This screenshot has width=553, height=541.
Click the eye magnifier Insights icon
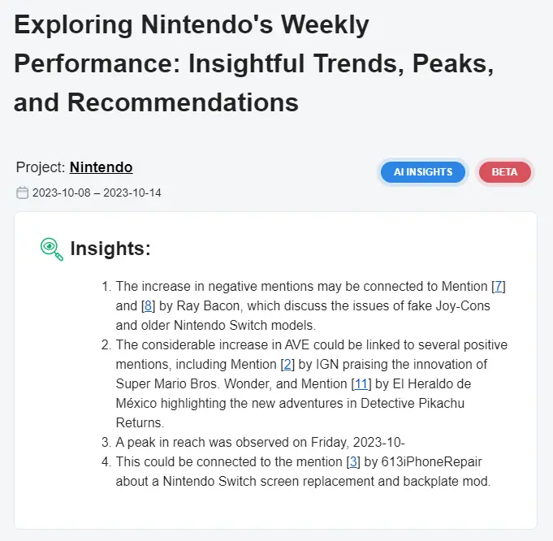pyautogui.click(x=52, y=249)
